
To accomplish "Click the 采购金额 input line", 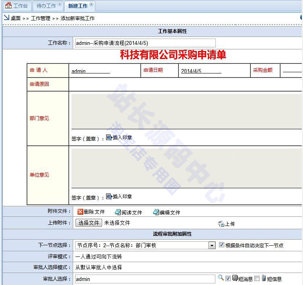I will tap(292, 70).
